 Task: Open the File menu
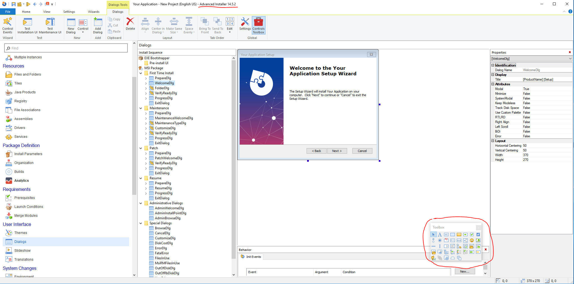pyautogui.click(x=8, y=12)
